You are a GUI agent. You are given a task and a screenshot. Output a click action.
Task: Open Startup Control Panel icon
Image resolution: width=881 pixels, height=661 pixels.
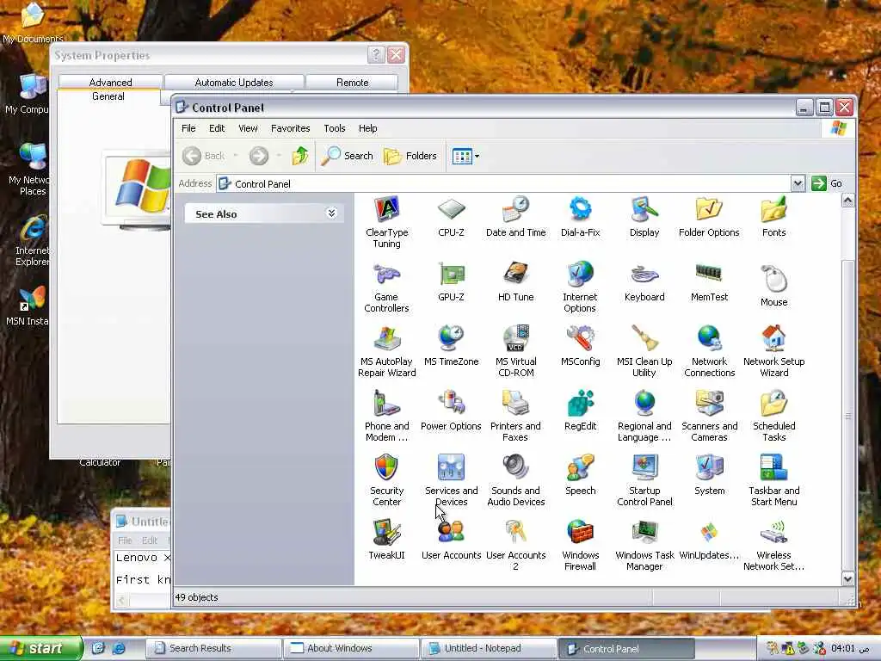[x=644, y=480]
